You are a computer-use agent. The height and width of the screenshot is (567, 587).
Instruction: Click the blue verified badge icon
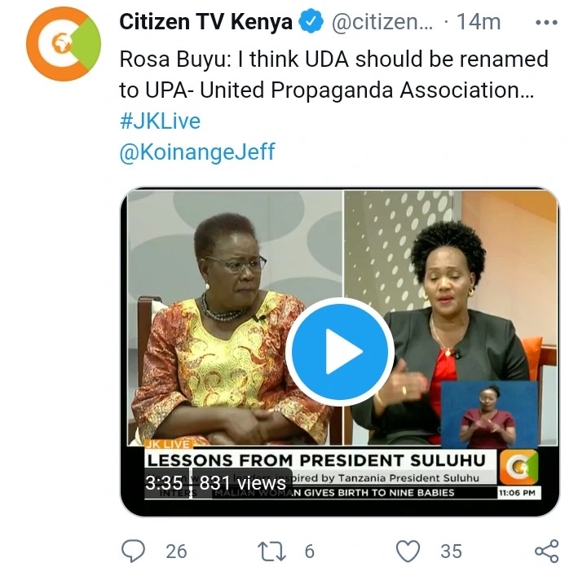point(311,22)
